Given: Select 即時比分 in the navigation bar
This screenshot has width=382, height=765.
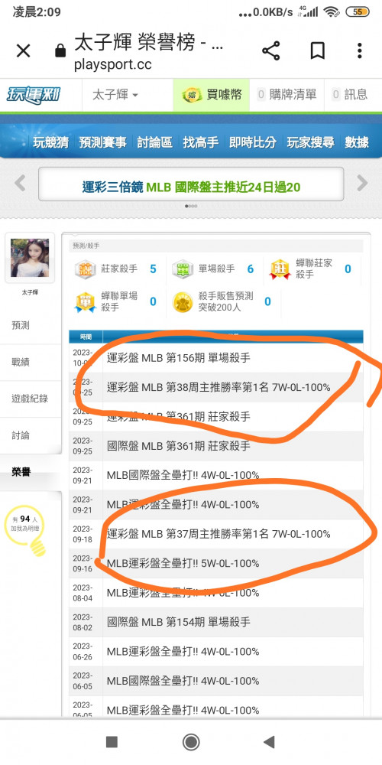Looking at the screenshot, I should coord(253,142).
